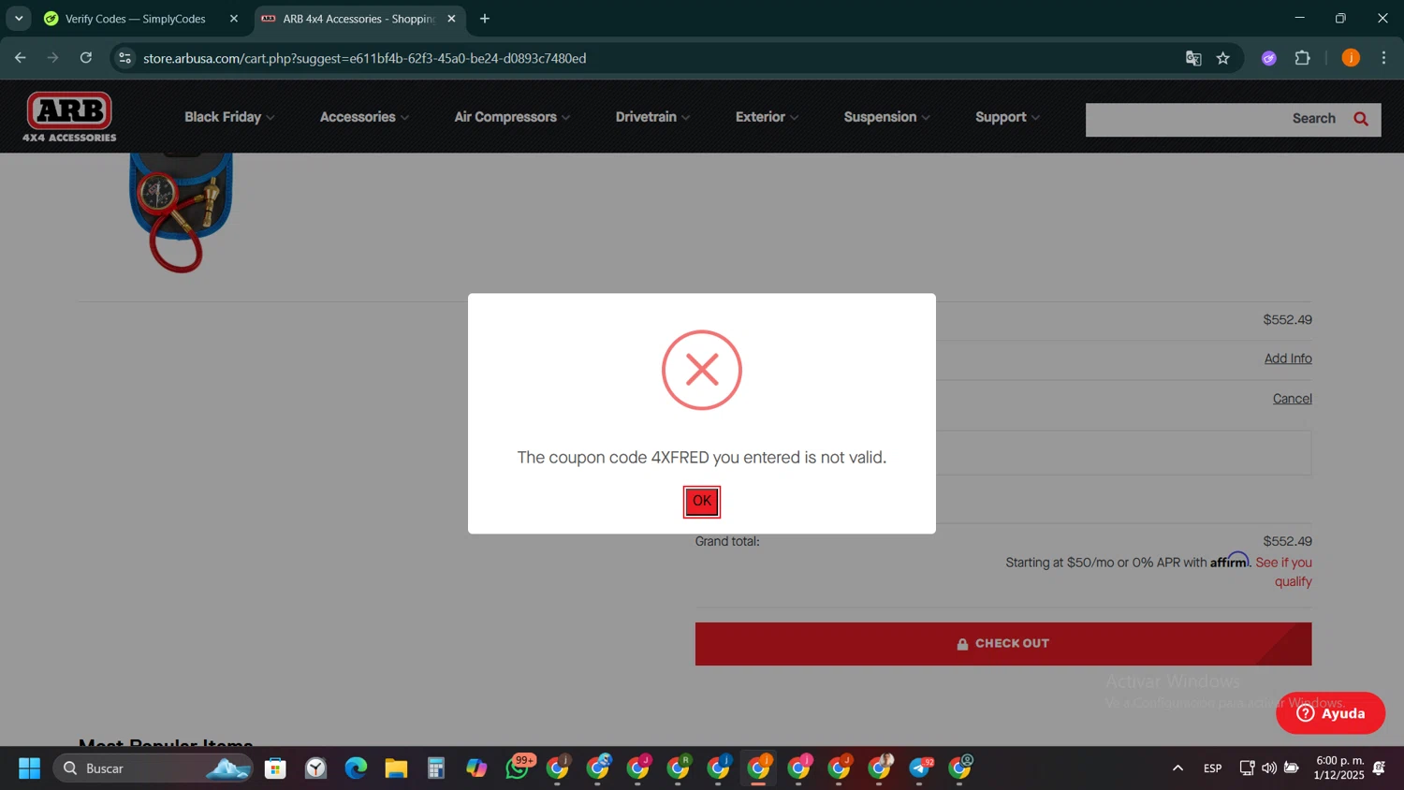Viewport: 1404px width, 790px height.
Task: Click the purple extension icon in toolbar
Action: pyautogui.click(x=1269, y=58)
